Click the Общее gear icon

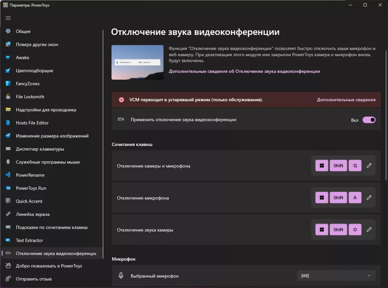pos(8,31)
